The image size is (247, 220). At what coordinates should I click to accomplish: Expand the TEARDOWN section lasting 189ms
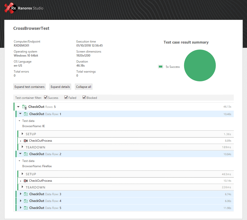22,147
